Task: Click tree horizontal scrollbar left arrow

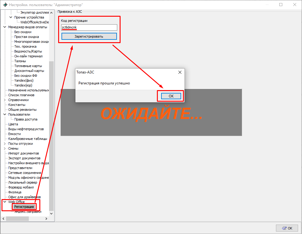Action: tap(3, 219)
